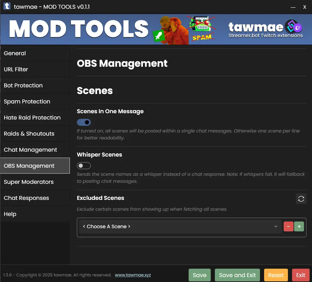Open the Choose A Scene dropdown
312x282 pixels.
coord(180,226)
